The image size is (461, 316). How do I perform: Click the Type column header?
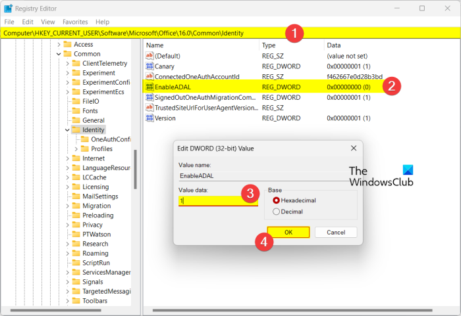(292, 45)
